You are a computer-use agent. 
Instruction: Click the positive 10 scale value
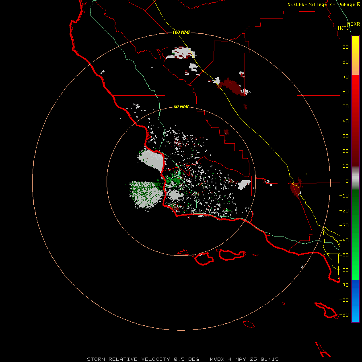(x=346, y=166)
